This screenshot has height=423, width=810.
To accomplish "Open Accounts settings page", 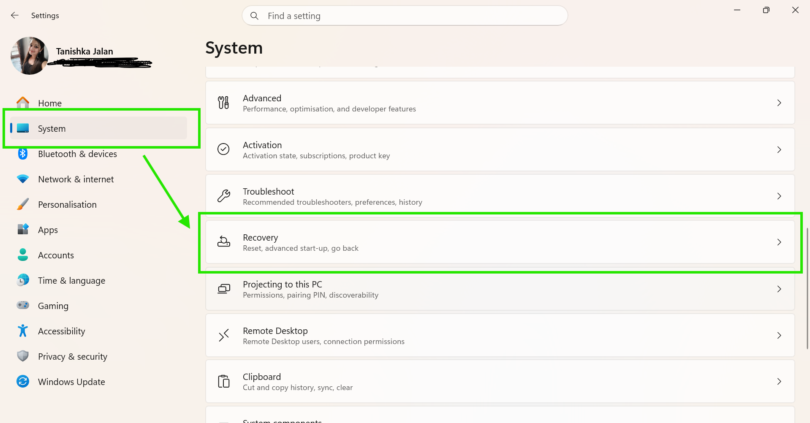I will [98, 255].
